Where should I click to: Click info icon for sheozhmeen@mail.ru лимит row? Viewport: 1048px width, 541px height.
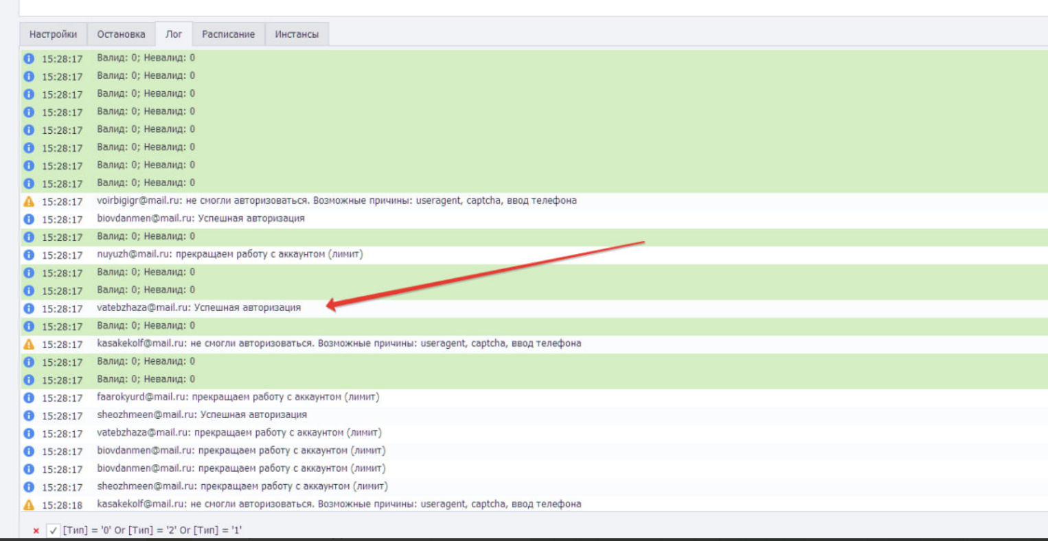pos(29,487)
